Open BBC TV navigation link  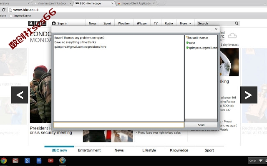pyautogui.click(x=156, y=23)
